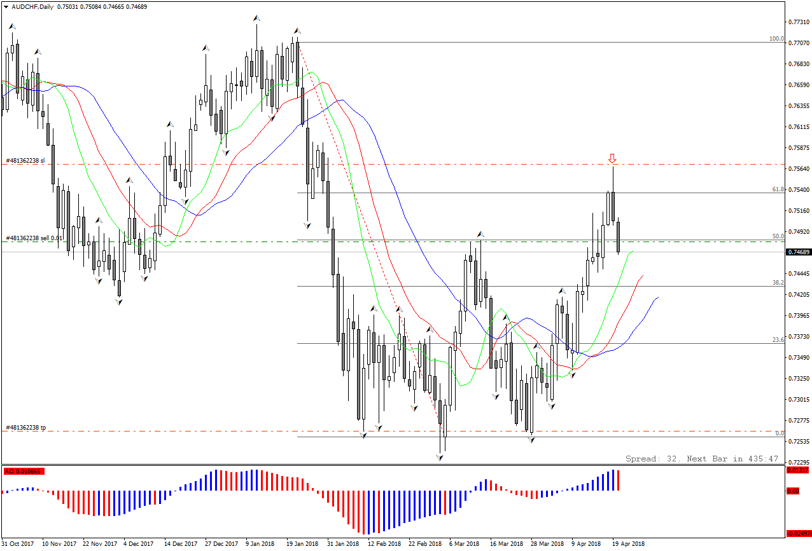Click the small triangle beside AUDCHF,Daily title
Viewport: 812px width, 551px height.
(6, 7)
